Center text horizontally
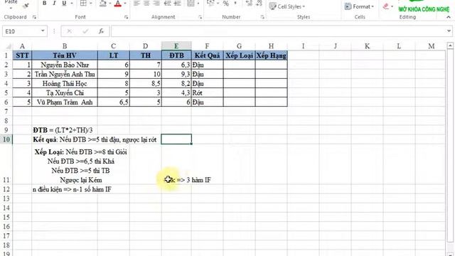 coord(146,3)
